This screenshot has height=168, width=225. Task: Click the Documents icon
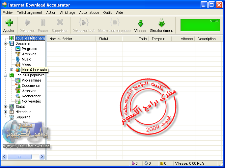point(18,85)
